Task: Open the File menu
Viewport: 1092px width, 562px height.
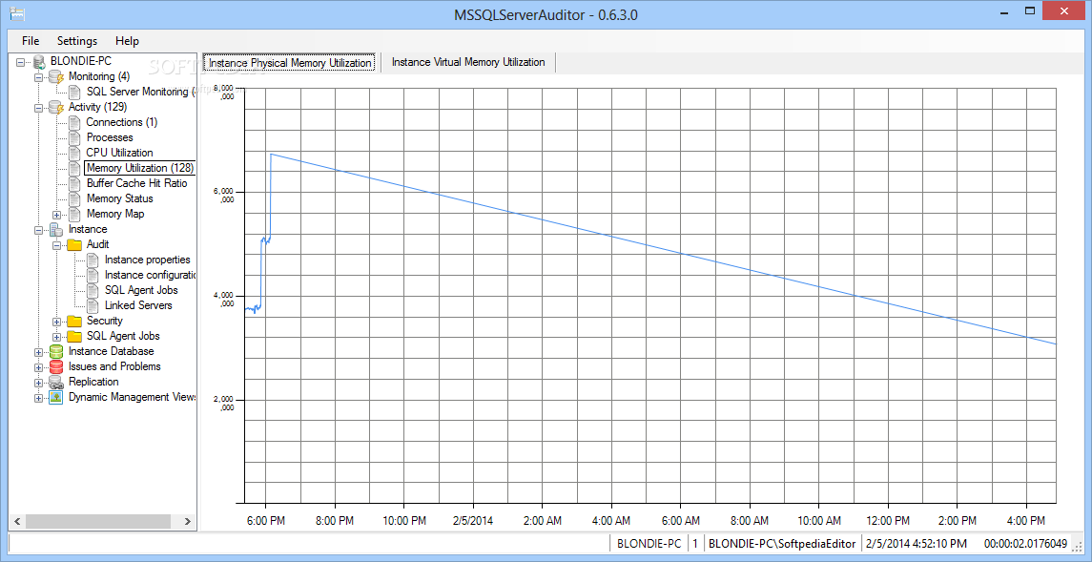Action: pyautogui.click(x=31, y=40)
